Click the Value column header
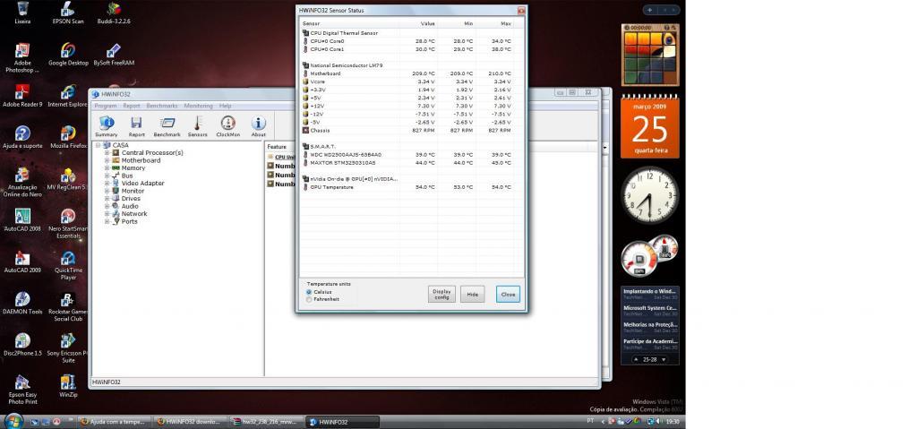 pos(418,23)
